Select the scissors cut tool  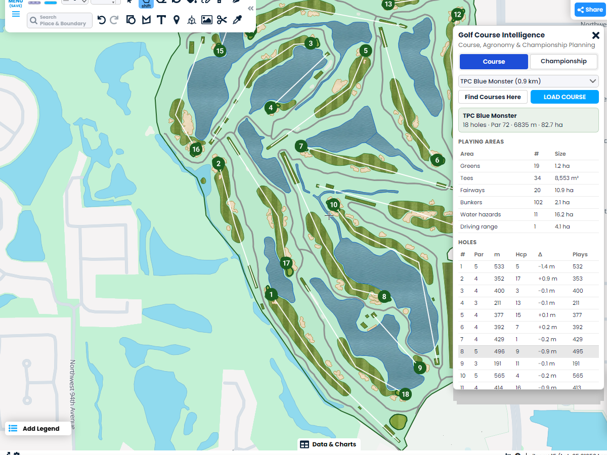coord(222,20)
